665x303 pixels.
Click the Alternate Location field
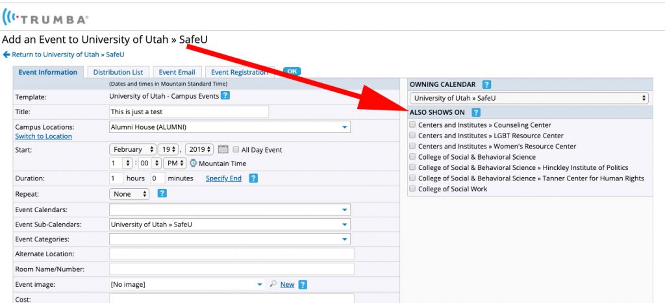[x=232, y=254]
